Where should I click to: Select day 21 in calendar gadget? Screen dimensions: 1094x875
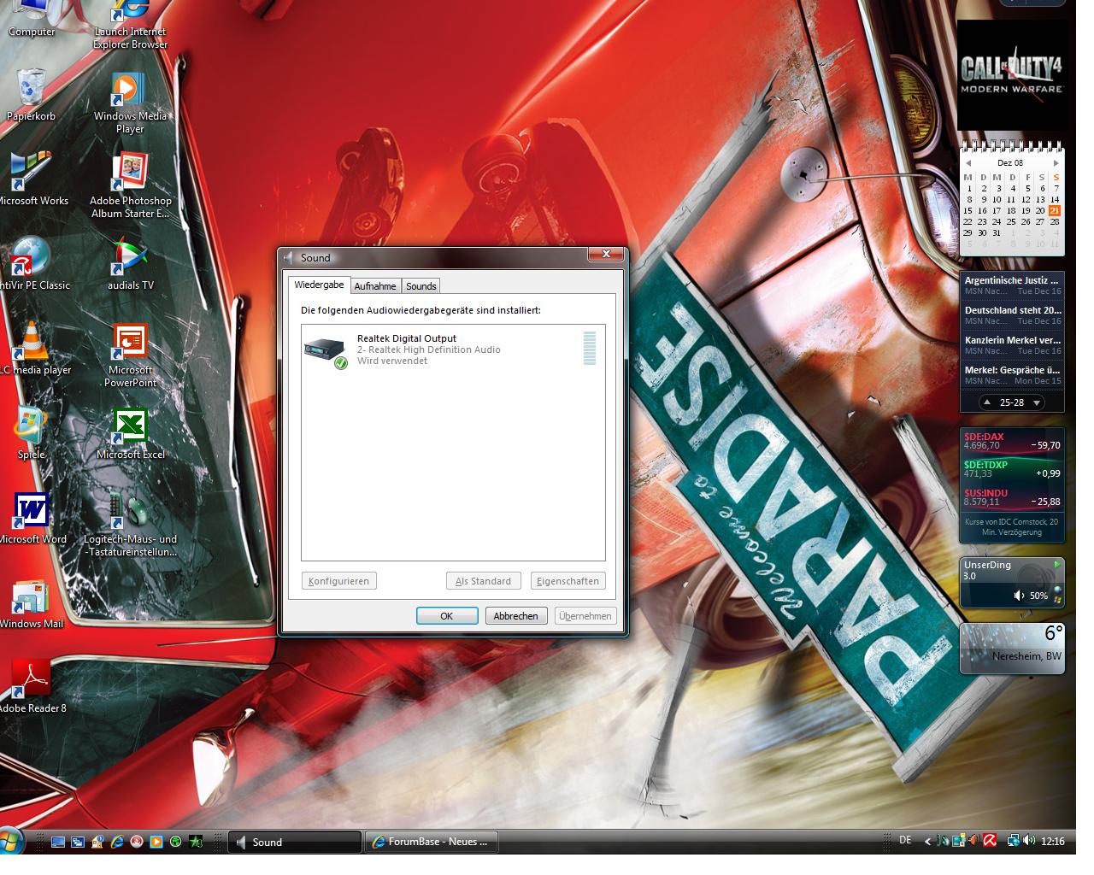1055,210
